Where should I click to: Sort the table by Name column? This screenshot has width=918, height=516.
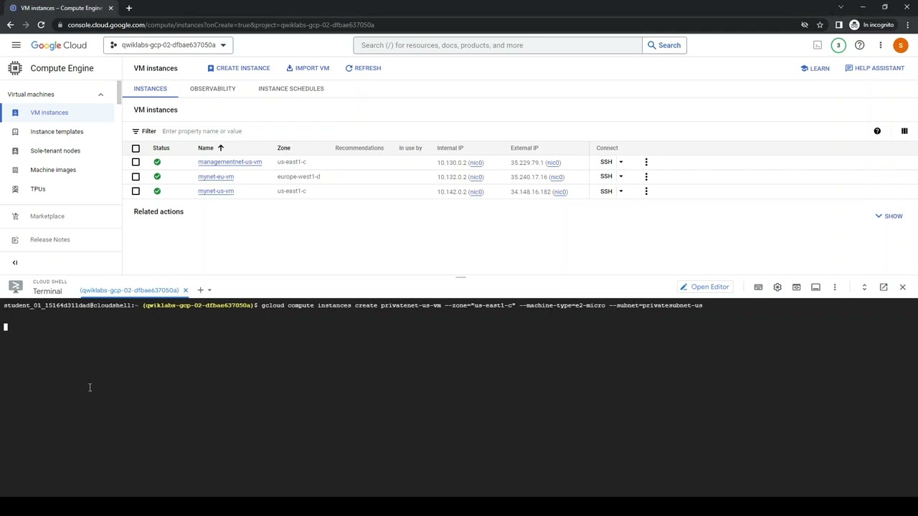click(210, 148)
